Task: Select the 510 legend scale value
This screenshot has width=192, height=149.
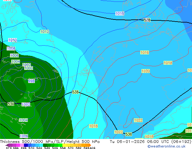Action: [x=31, y=148]
